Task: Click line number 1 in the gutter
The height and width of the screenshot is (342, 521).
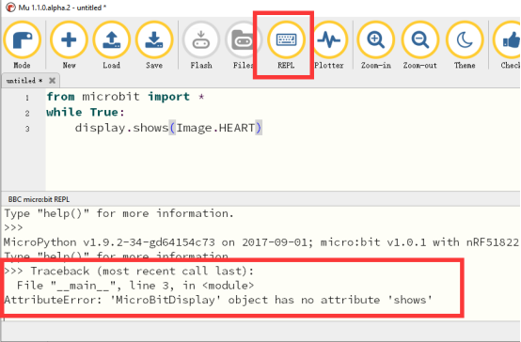Action: coord(27,98)
